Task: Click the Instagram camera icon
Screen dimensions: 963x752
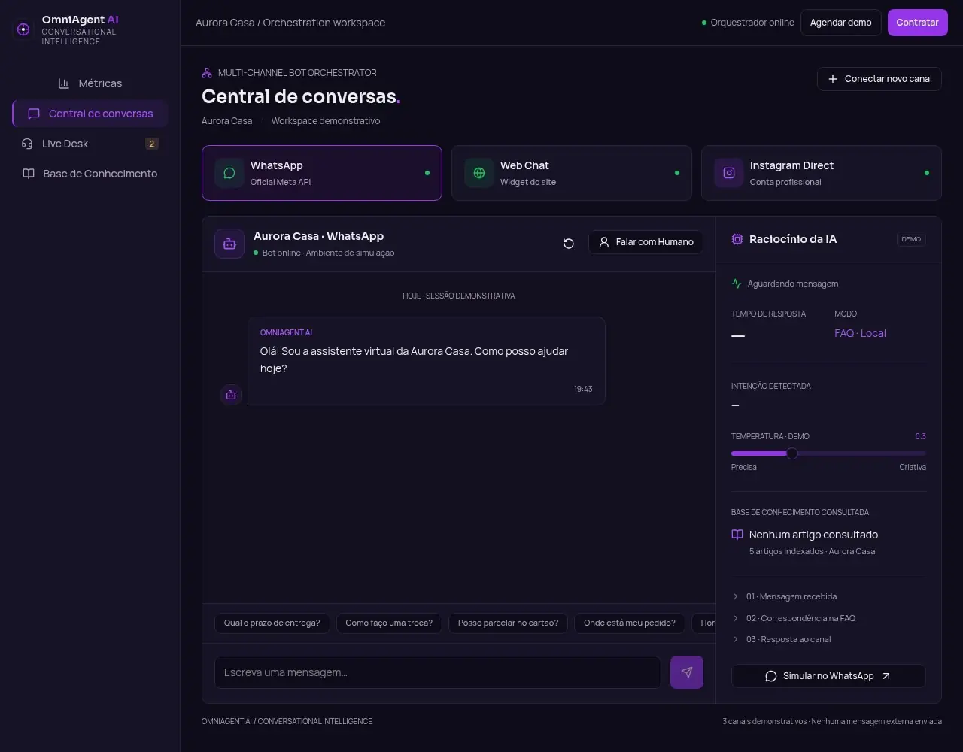Action: coord(729,173)
